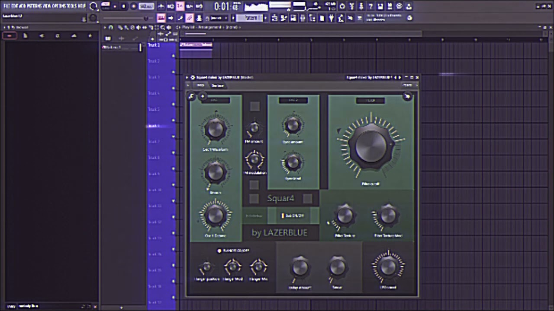The height and width of the screenshot is (311, 554).
Task: Click the microphone icon in the top toolbar
Action: (361, 6)
